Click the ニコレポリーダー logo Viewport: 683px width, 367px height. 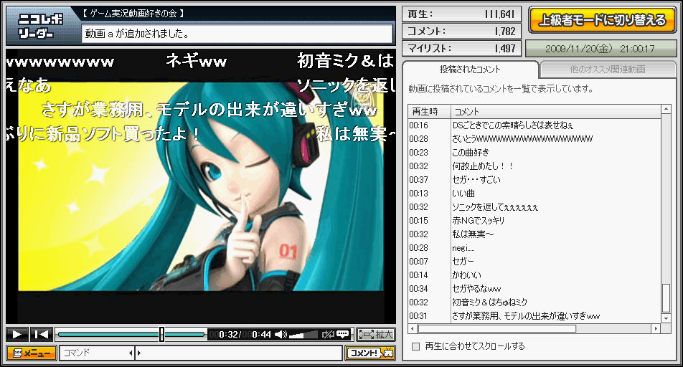pyautogui.click(x=40, y=26)
